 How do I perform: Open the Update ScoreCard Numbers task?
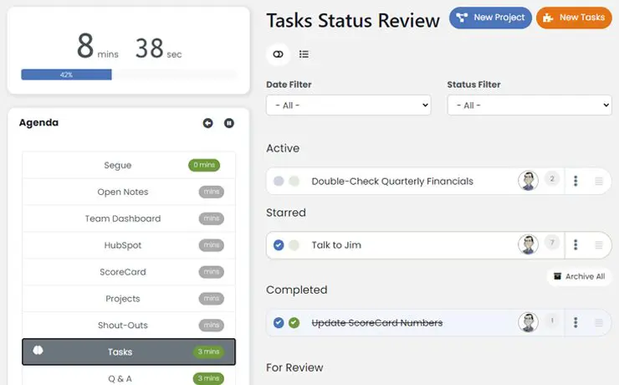coord(377,322)
